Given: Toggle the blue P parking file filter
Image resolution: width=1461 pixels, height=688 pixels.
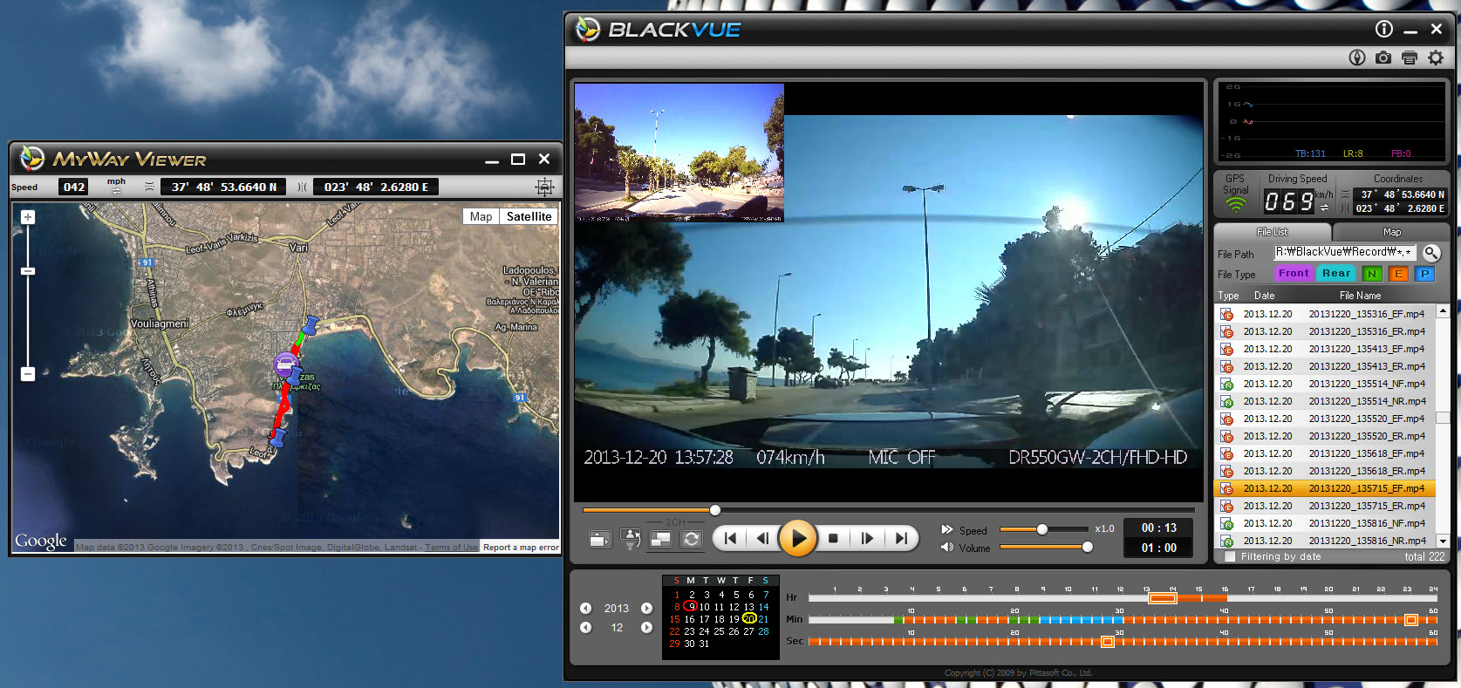Looking at the screenshot, I should point(1424,273).
